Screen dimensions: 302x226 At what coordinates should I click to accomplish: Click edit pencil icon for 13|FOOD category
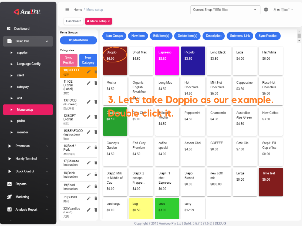(89, 102)
